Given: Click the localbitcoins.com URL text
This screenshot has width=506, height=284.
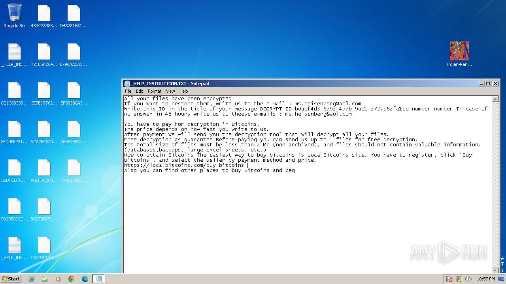Looking at the screenshot, I should point(184,165).
